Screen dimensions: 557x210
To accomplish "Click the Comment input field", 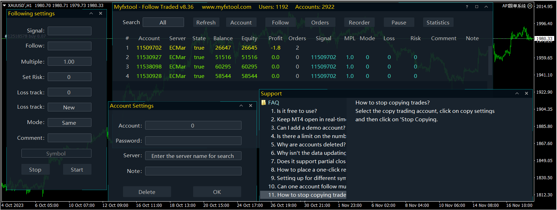I will 69,138.
